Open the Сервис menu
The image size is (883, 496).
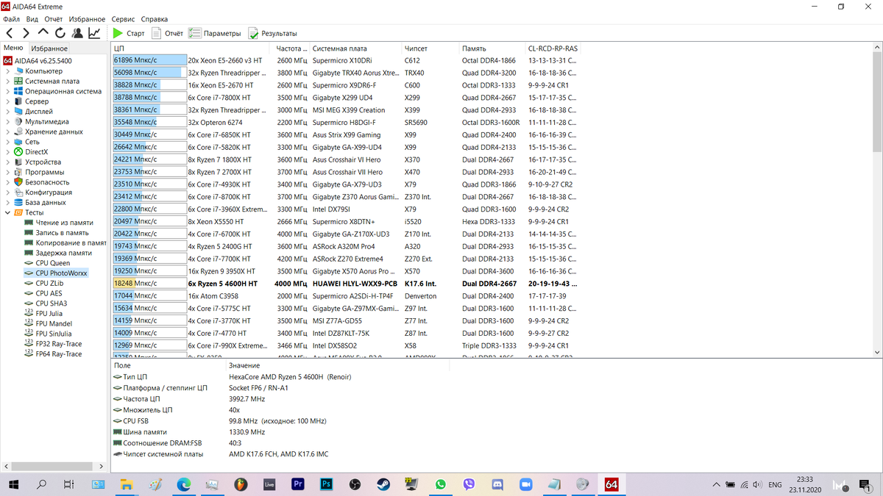pyautogui.click(x=122, y=19)
